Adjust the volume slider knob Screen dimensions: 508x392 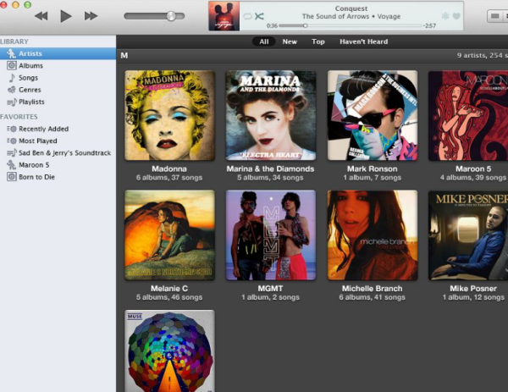tap(171, 16)
